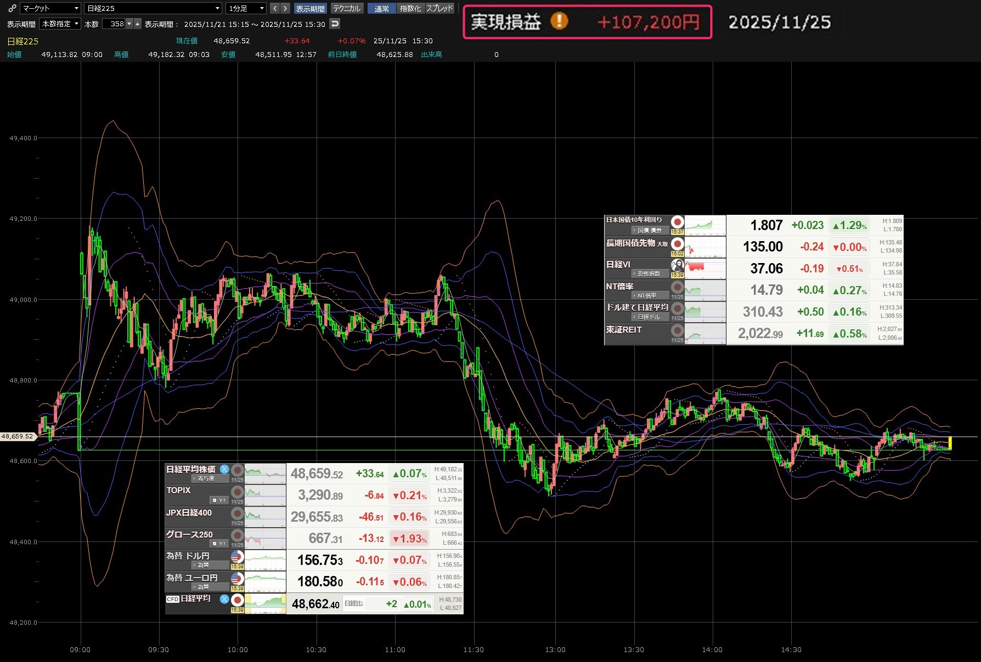The height and width of the screenshot is (662, 981).
Task: Select the 表示期間 tab button
Action: click(310, 8)
